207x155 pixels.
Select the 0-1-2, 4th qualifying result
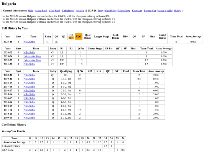(66, 79)
